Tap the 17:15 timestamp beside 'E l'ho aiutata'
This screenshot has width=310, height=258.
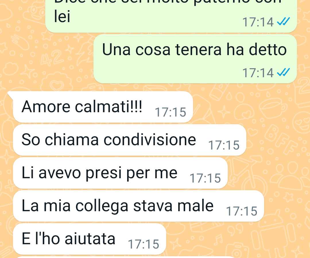144,244
